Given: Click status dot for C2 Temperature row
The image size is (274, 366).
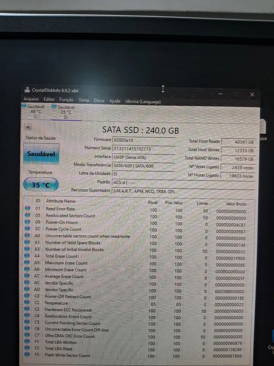Looking at the screenshot, I should coord(27,302).
